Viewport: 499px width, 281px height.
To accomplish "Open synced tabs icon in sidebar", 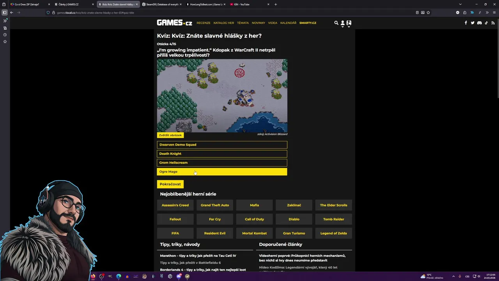I will tap(5, 28).
